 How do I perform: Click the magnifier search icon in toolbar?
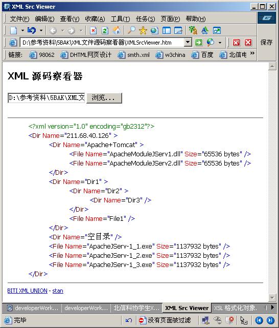(131, 31)
